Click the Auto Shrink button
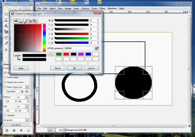195x137 pixels. pyautogui.click(x=16, y=125)
